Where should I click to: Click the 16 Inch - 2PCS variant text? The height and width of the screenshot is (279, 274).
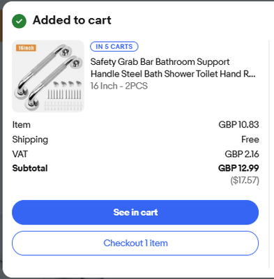[119, 86]
